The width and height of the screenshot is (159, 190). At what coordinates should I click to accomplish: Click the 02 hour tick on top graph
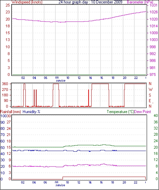point(23,78)
